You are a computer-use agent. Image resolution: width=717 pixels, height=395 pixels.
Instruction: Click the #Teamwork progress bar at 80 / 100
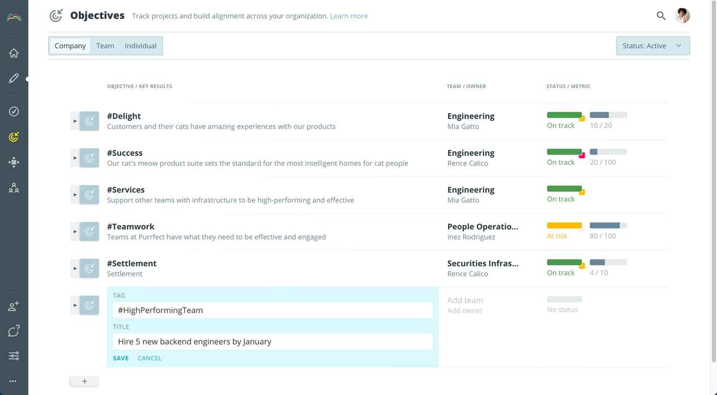(608, 226)
